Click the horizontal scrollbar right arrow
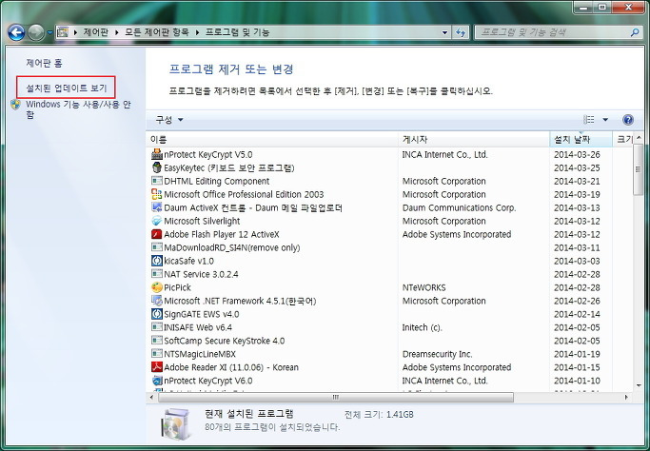650x451 pixels. tap(626, 397)
